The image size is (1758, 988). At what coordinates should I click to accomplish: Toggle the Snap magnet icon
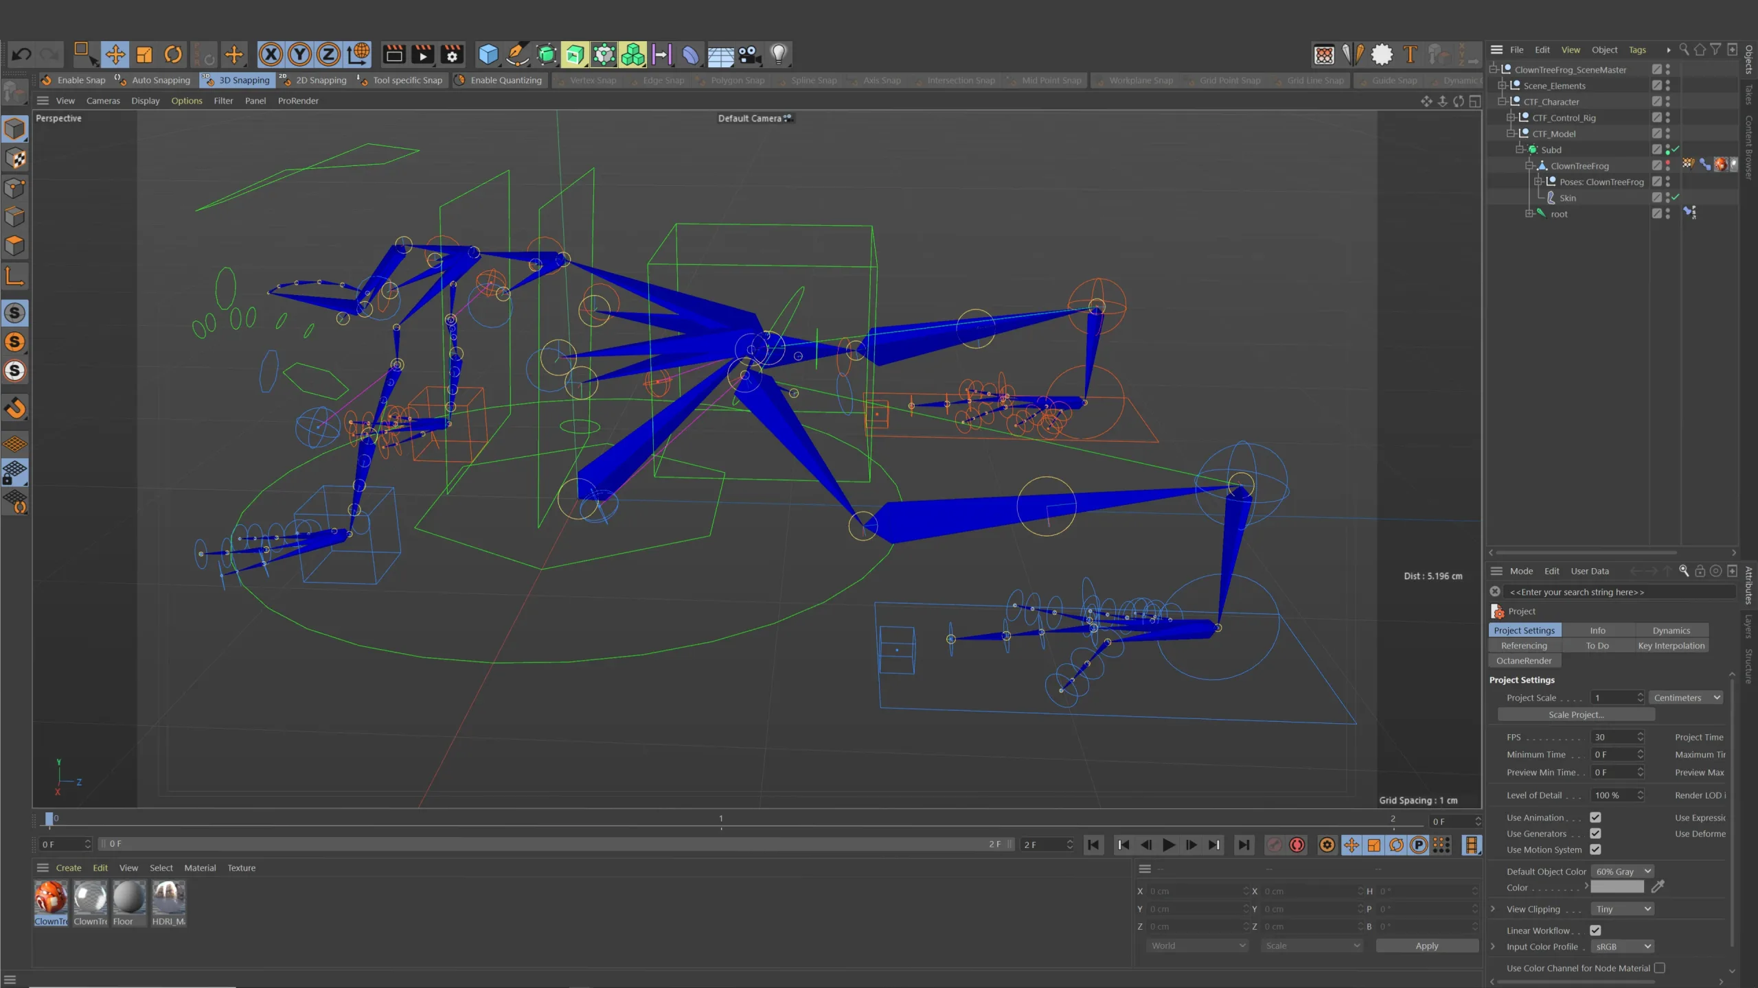click(x=15, y=409)
